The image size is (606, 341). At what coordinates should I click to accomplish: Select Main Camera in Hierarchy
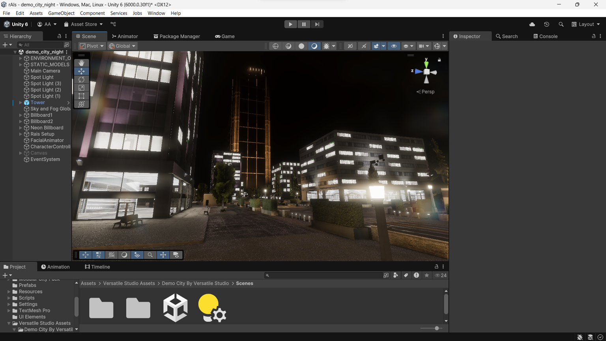pyautogui.click(x=45, y=71)
